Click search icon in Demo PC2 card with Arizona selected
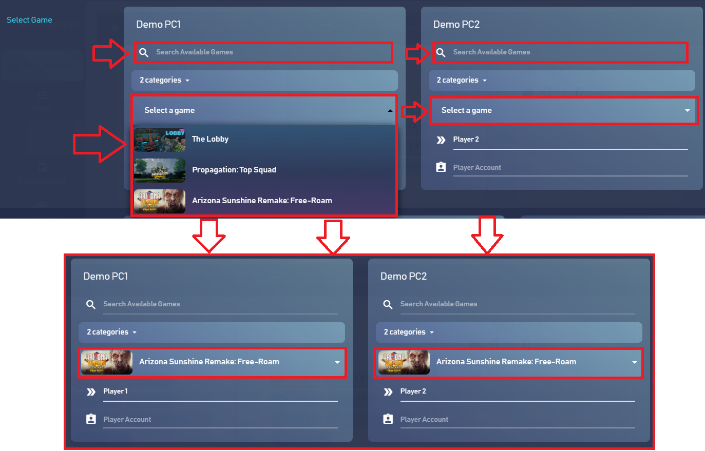705x451 pixels. (x=388, y=304)
